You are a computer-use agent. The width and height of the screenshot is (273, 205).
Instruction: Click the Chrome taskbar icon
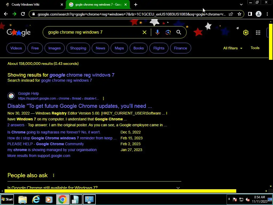coord(62,199)
